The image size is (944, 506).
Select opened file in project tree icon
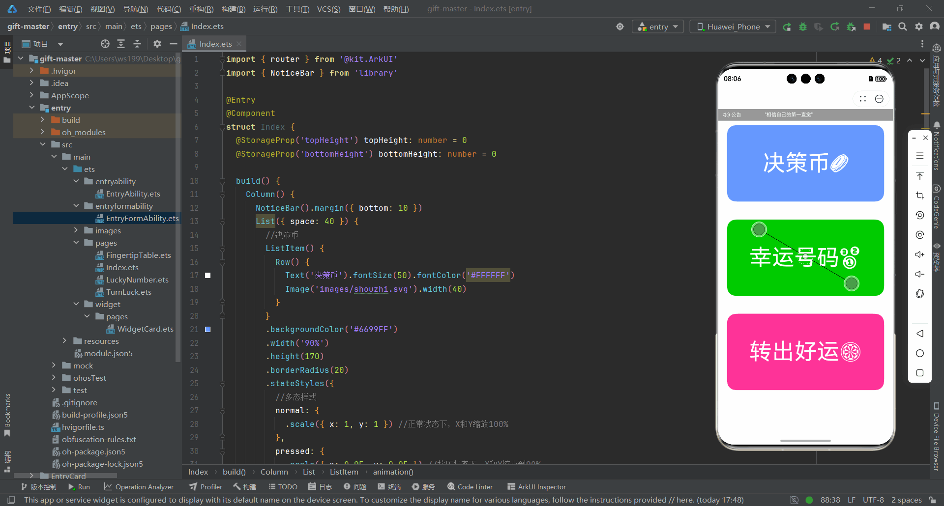click(105, 44)
